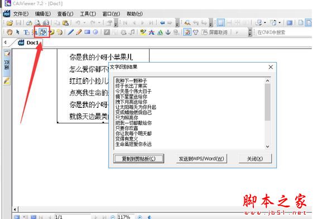Click the recognition result vertical scrollbar thumb

(267, 102)
